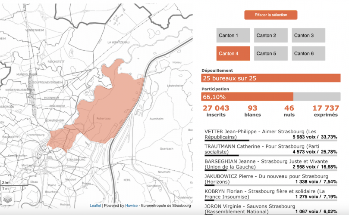Click the Querbach label on map
This screenshot has width=349, height=215.
[x=167, y=149]
